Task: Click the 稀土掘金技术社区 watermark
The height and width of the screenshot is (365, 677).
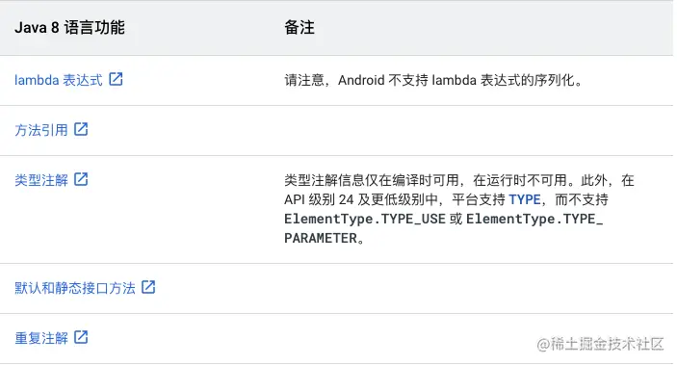Action: (x=600, y=344)
